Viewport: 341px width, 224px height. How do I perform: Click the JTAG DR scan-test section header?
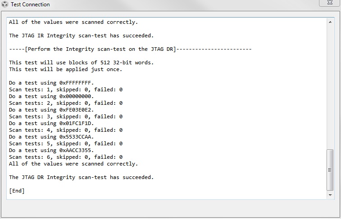tap(130, 49)
